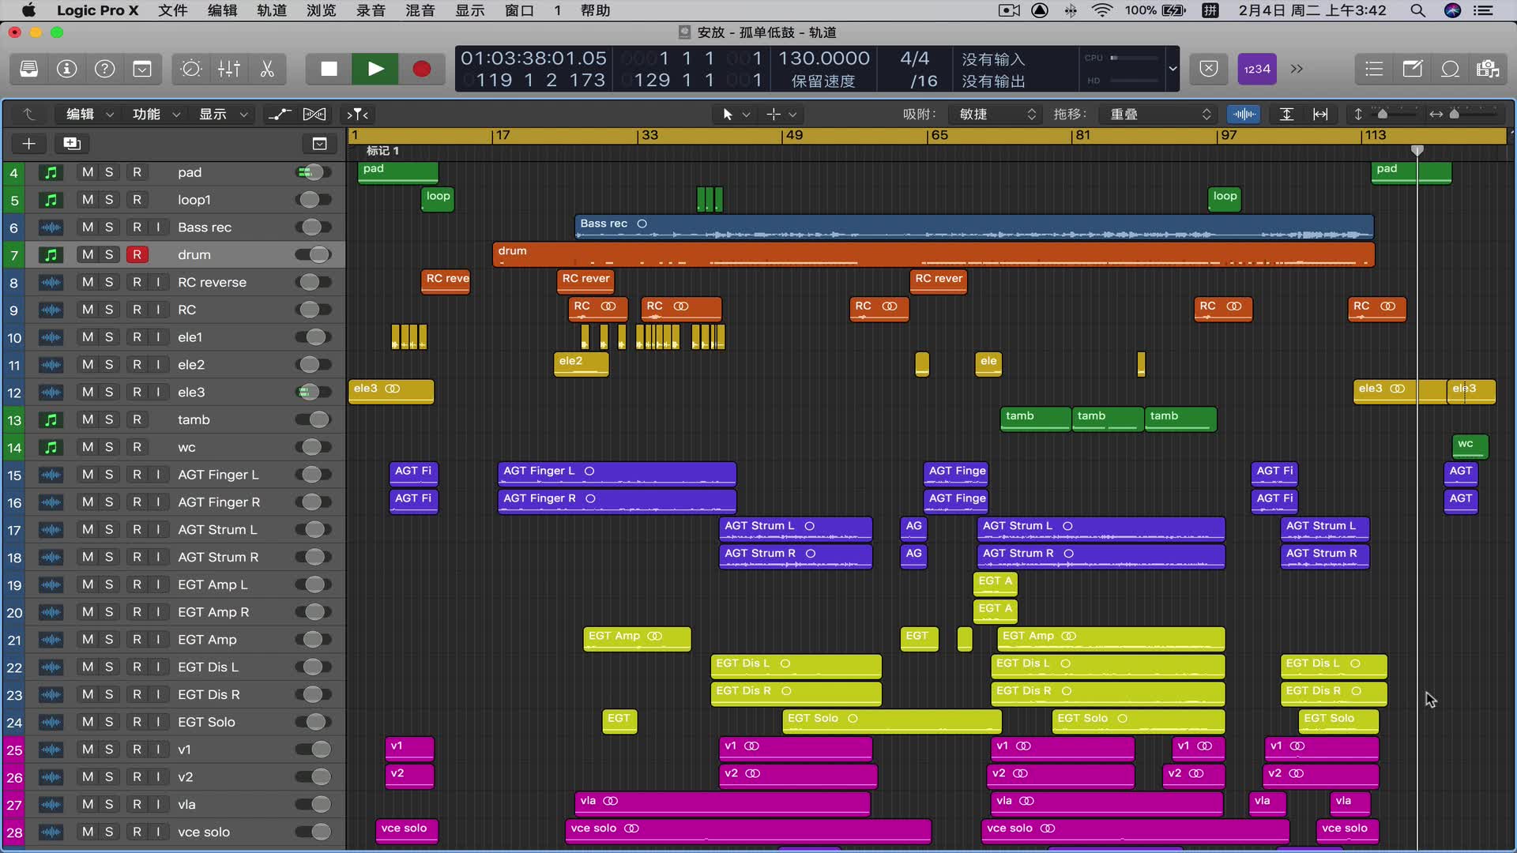Click the Catch playhead icon

tap(358, 114)
